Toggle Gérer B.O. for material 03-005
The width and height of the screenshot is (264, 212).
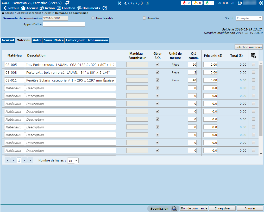(158, 65)
